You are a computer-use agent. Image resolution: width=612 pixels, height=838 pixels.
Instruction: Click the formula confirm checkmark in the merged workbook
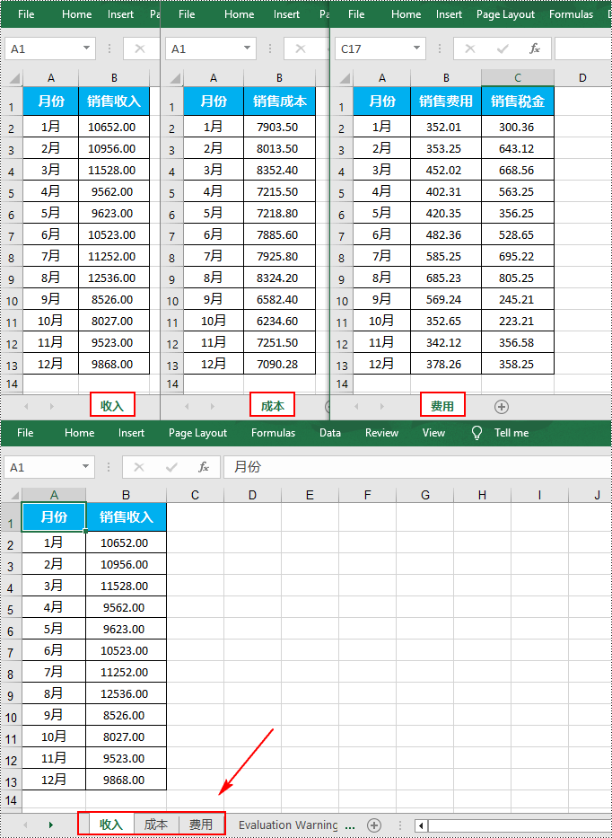pyautogui.click(x=171, y=468)
